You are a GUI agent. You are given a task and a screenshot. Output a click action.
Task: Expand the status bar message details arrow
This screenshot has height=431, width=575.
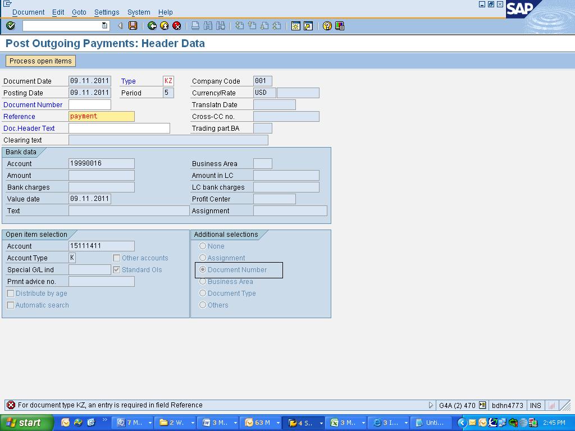[x=431, y=405]
